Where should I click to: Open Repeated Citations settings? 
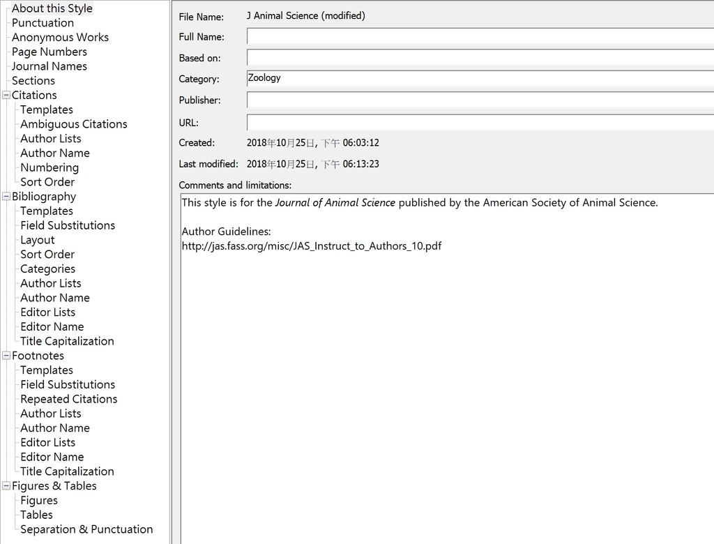(69, 399)
